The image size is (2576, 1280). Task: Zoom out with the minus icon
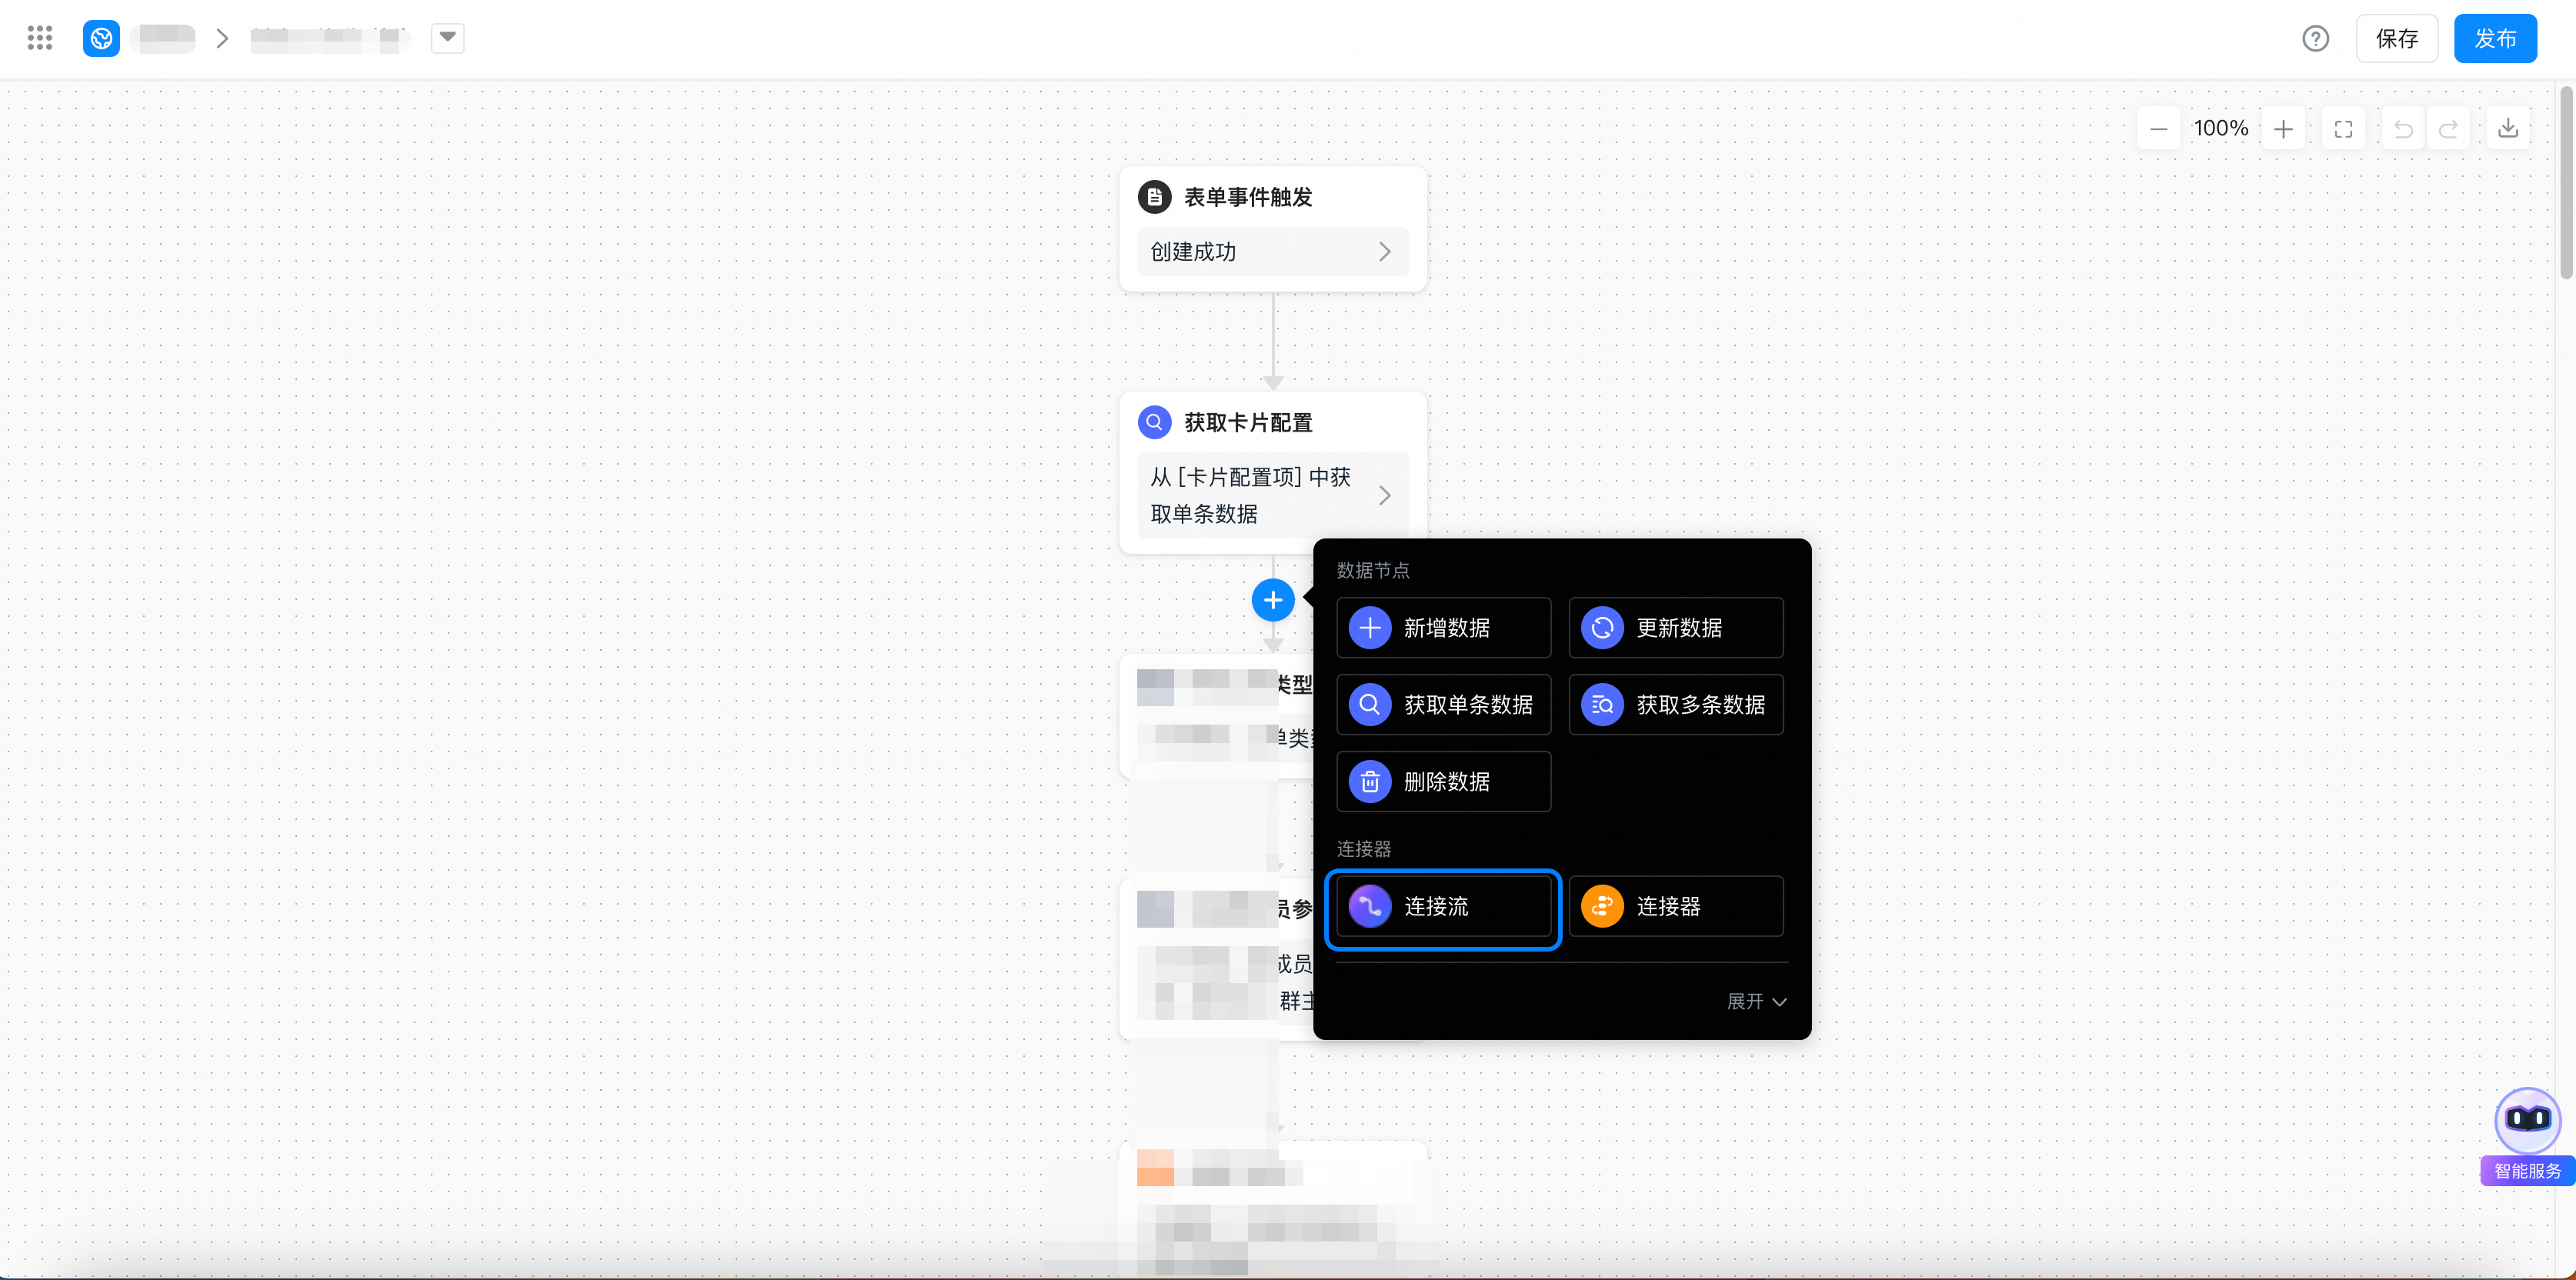pos(2158,129)
